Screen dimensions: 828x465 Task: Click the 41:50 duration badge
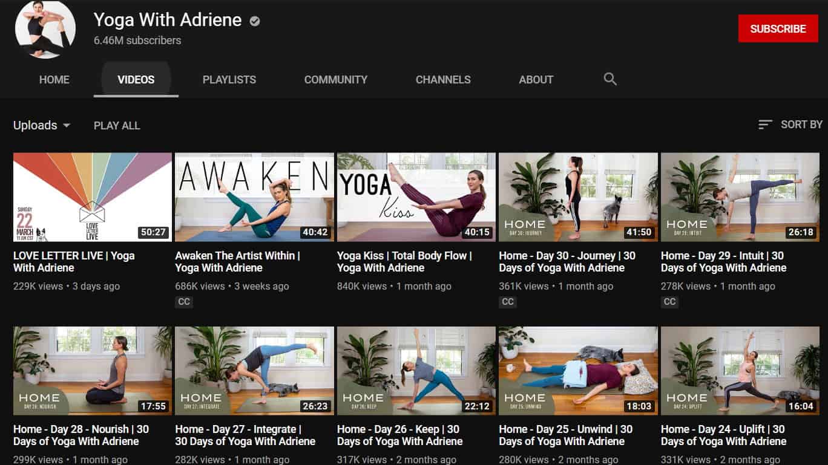[x=639, y=232]
